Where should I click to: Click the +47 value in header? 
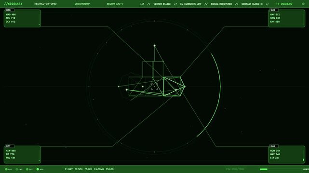pos(142,4)
